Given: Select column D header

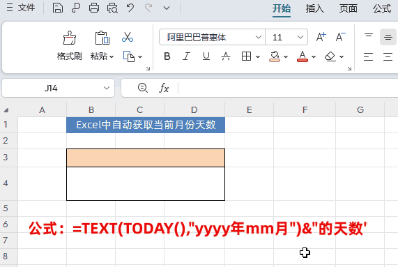Looking at the screenshot, I should 194,110.
